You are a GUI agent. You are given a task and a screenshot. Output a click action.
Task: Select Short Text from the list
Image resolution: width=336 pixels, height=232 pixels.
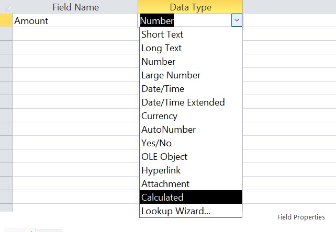click(x=191, y=34)
